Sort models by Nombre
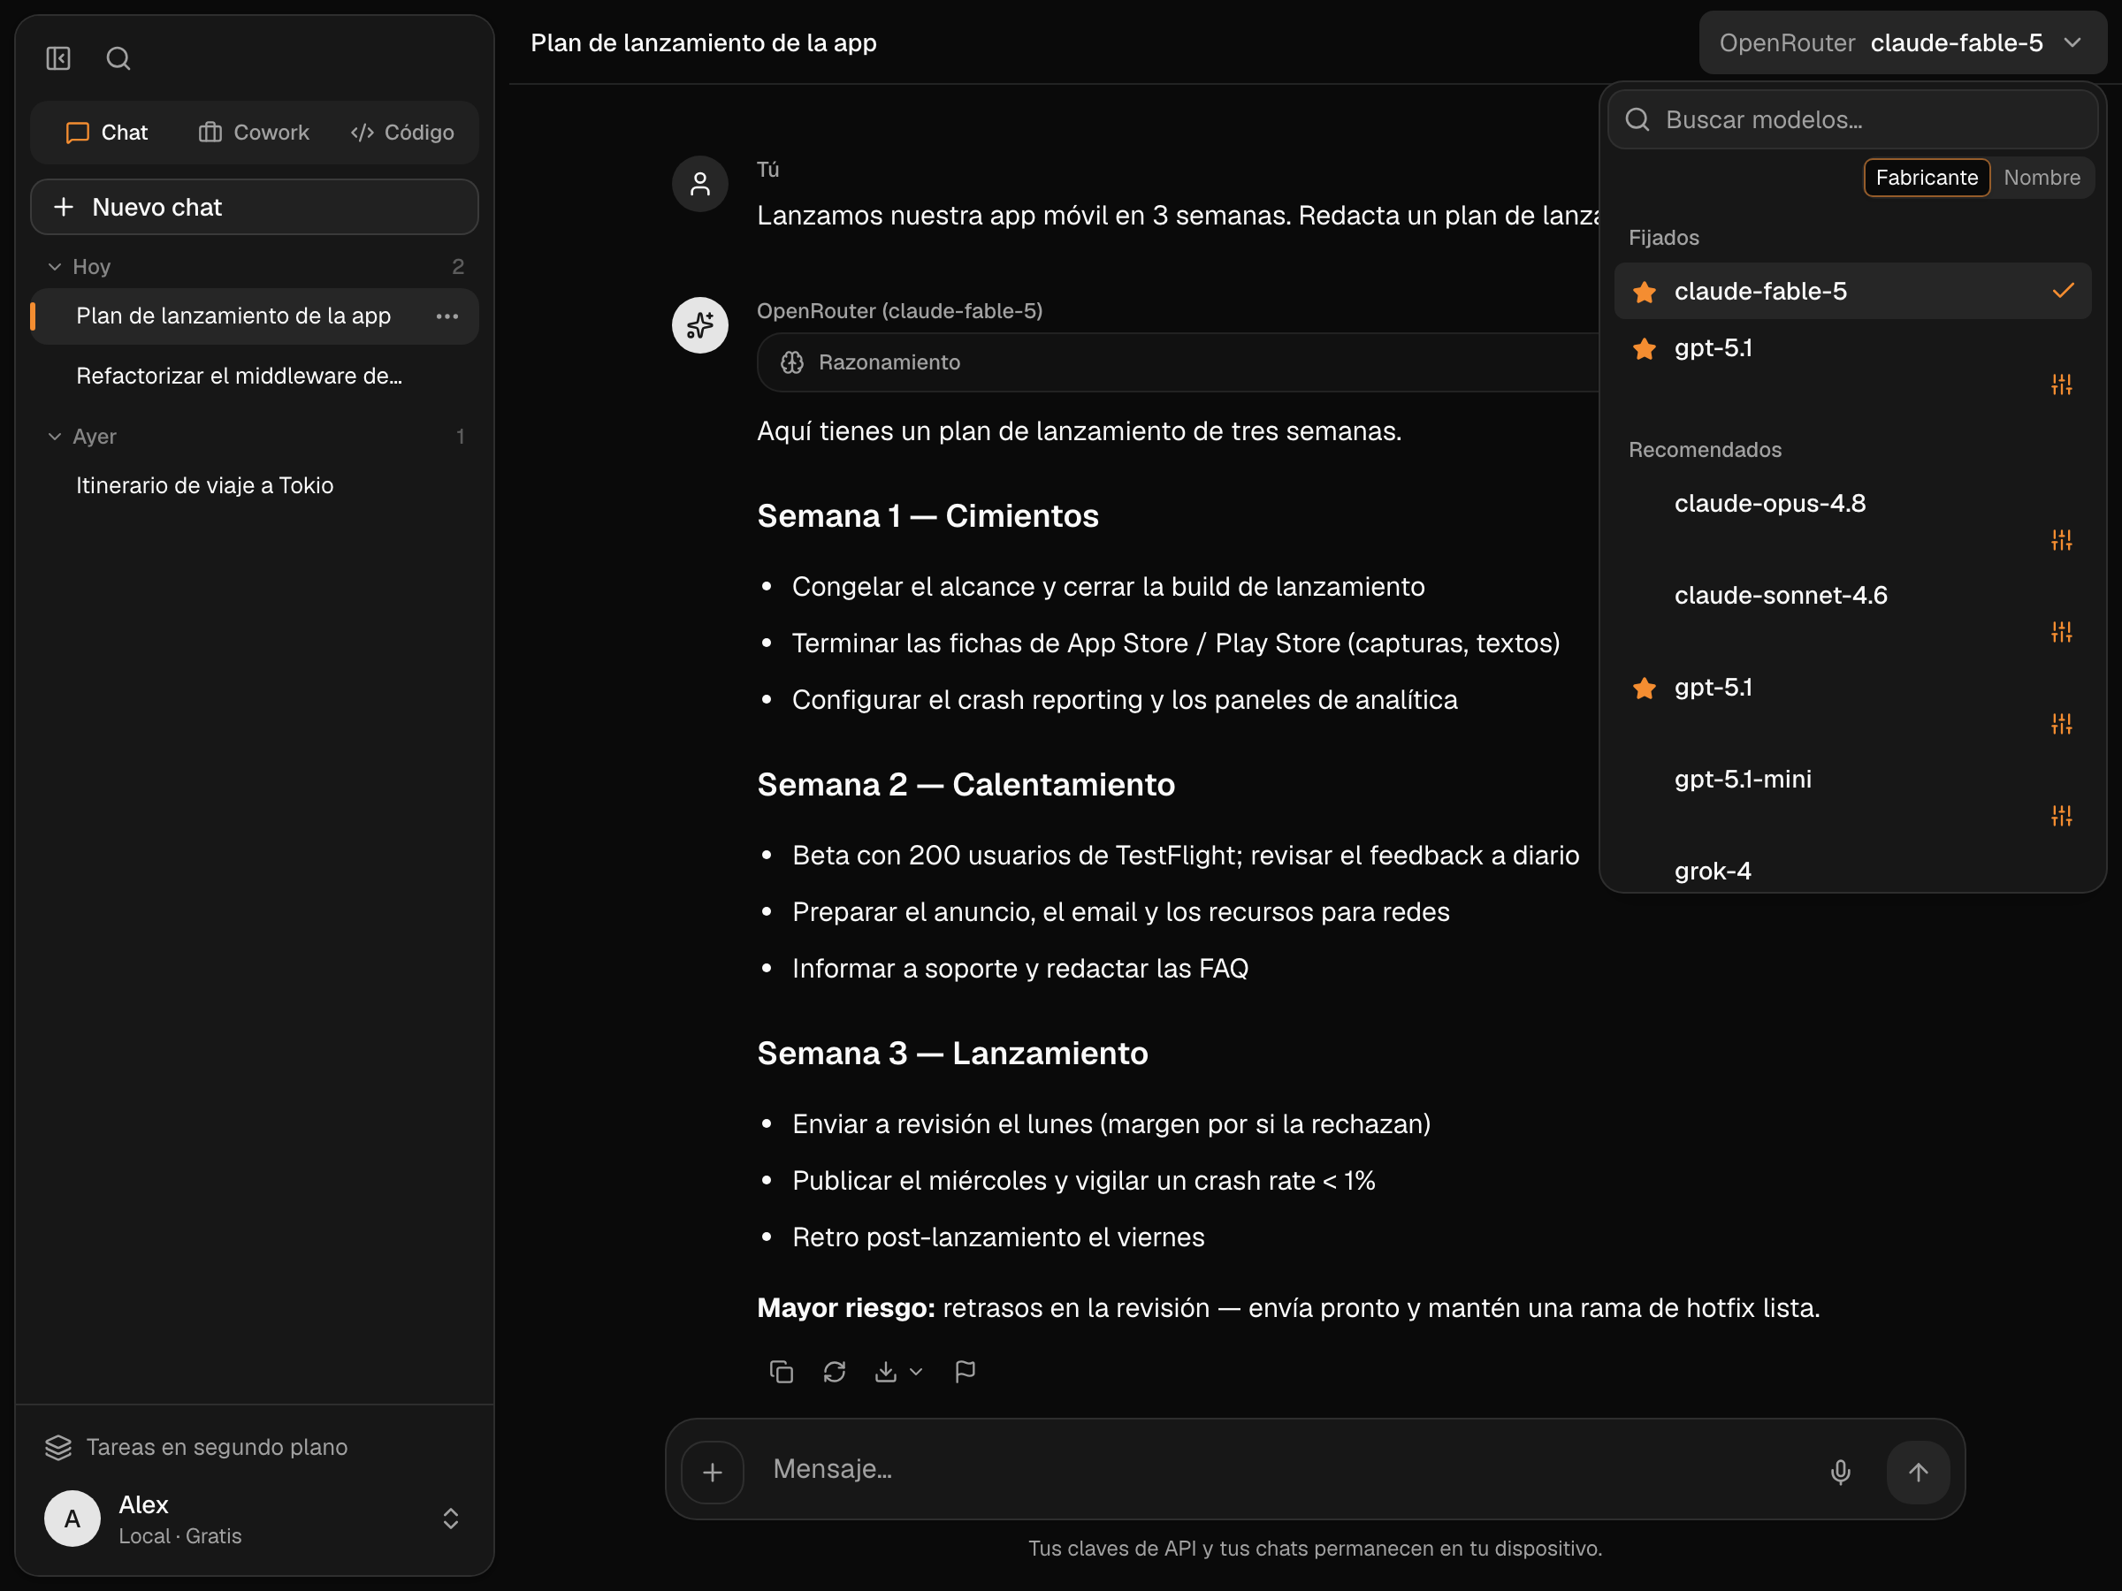This screenshot has width=2122, height=1591. click(2042, 178)
